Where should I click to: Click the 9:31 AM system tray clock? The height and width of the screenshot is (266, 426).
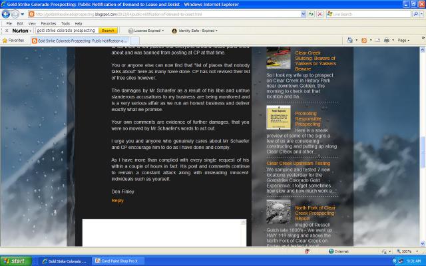point(414,261)
